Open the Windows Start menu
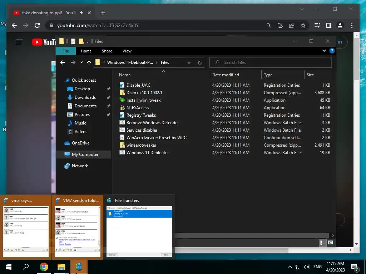366x274 pixels. [9, 267]
